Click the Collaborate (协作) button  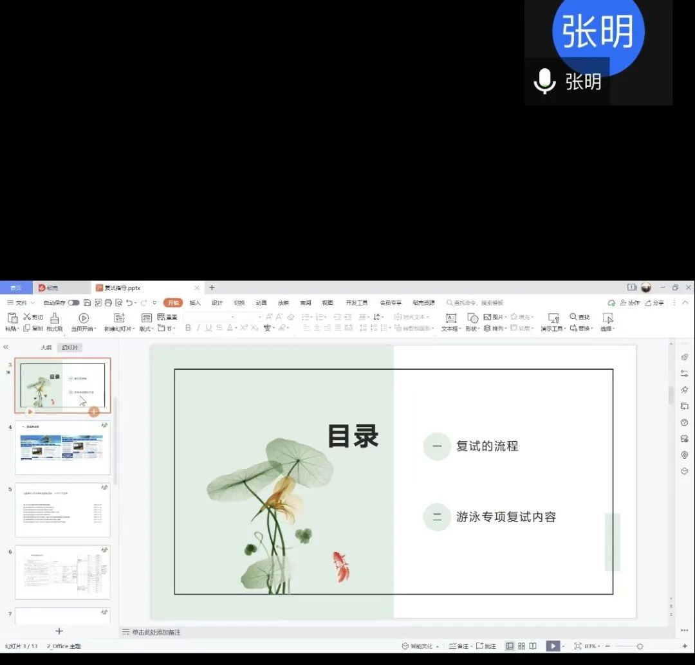click(x=629, y=303)
